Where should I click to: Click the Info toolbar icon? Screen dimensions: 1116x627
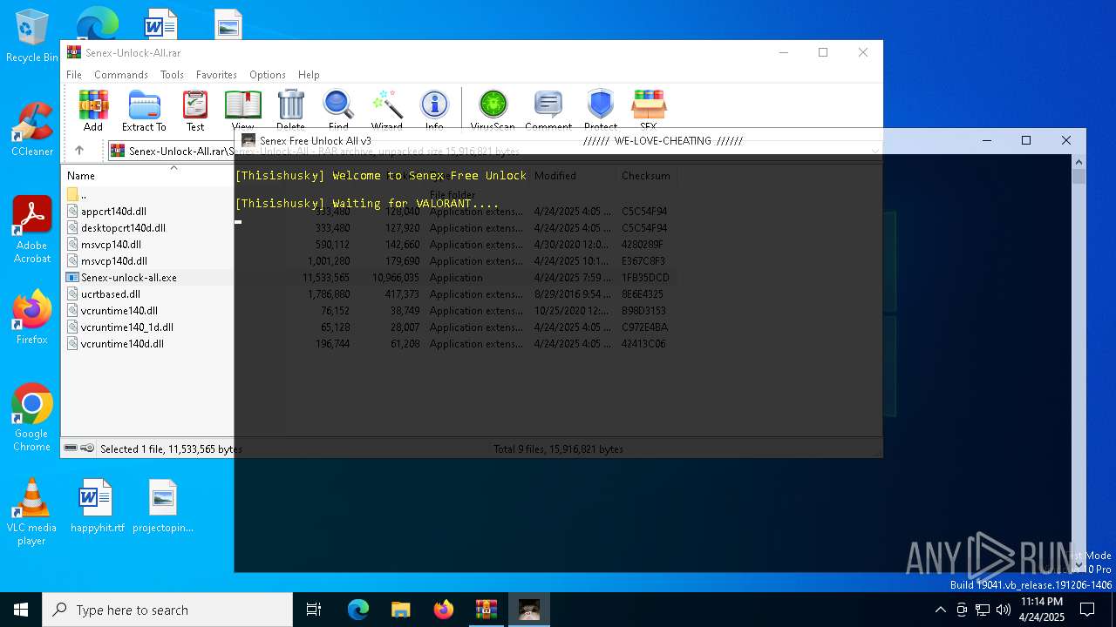pos(434,110)
